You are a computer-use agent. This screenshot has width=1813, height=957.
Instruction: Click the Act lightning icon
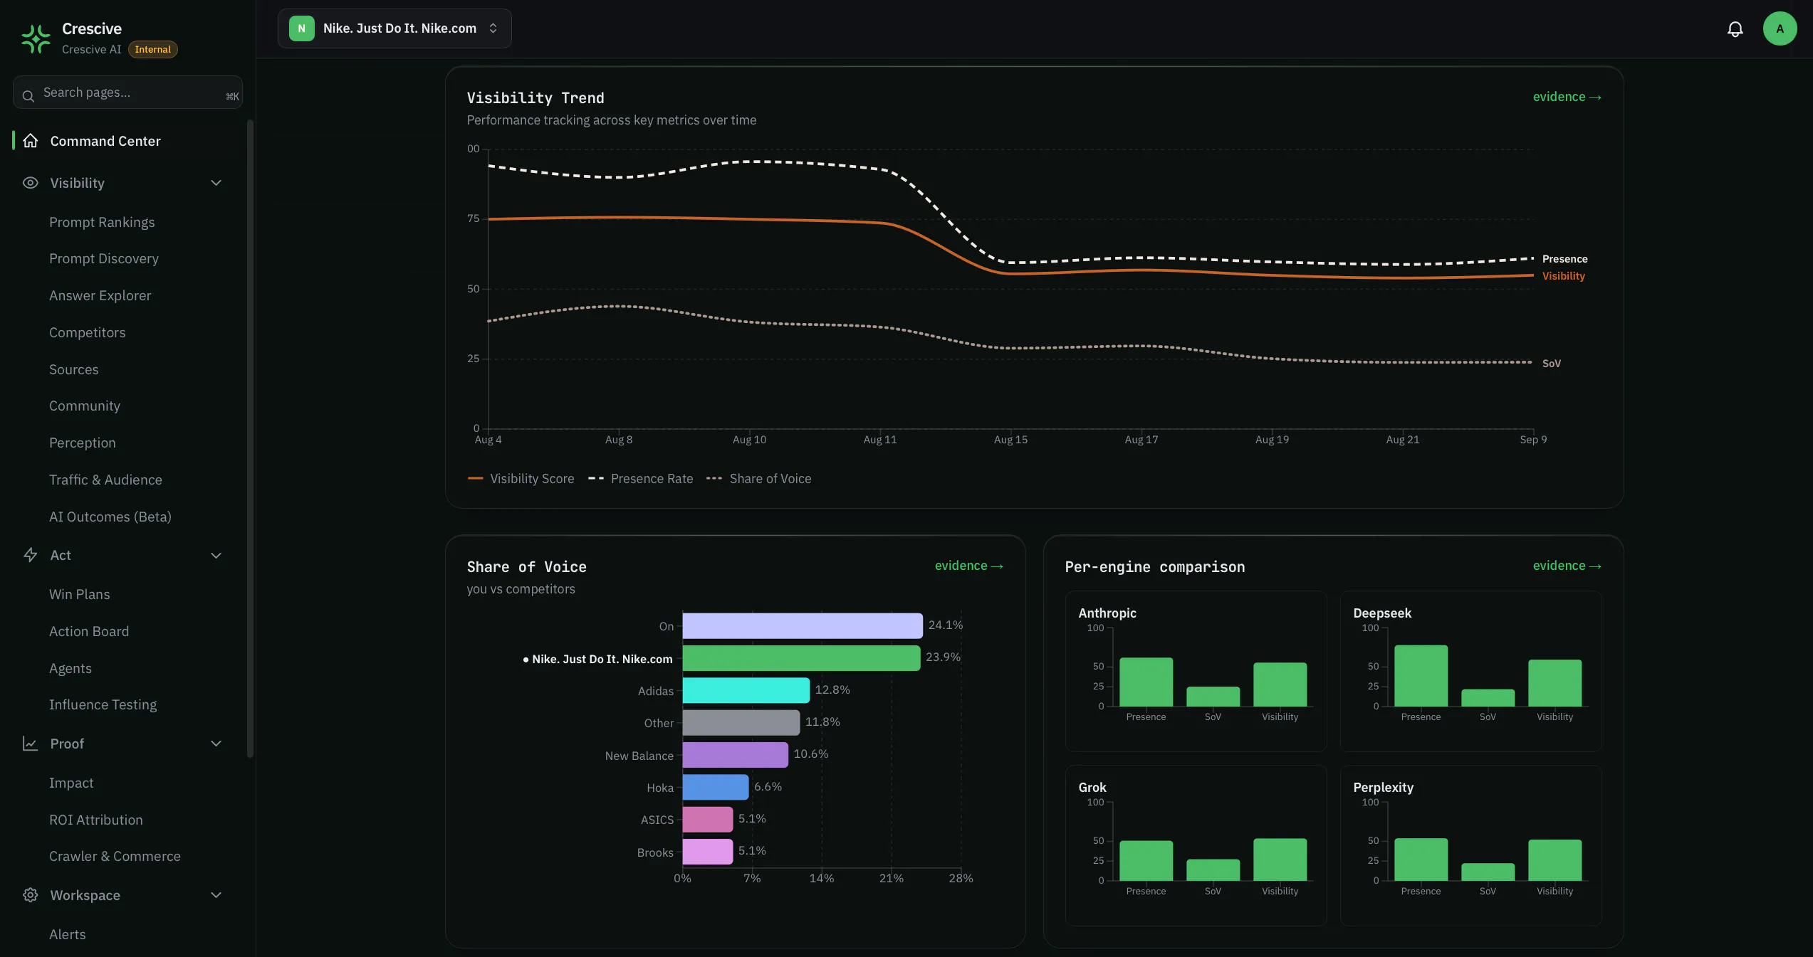point(30,555)
